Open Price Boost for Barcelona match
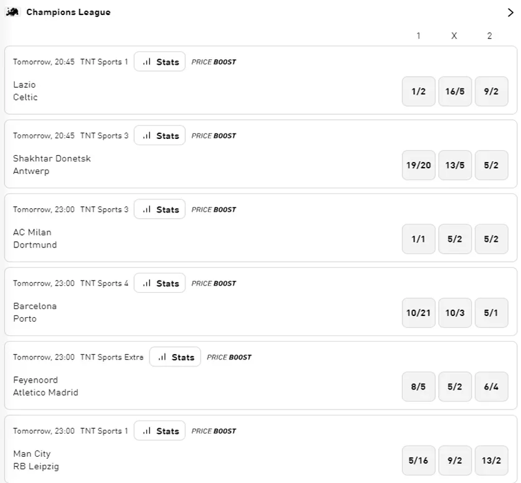 coord(214,284)
